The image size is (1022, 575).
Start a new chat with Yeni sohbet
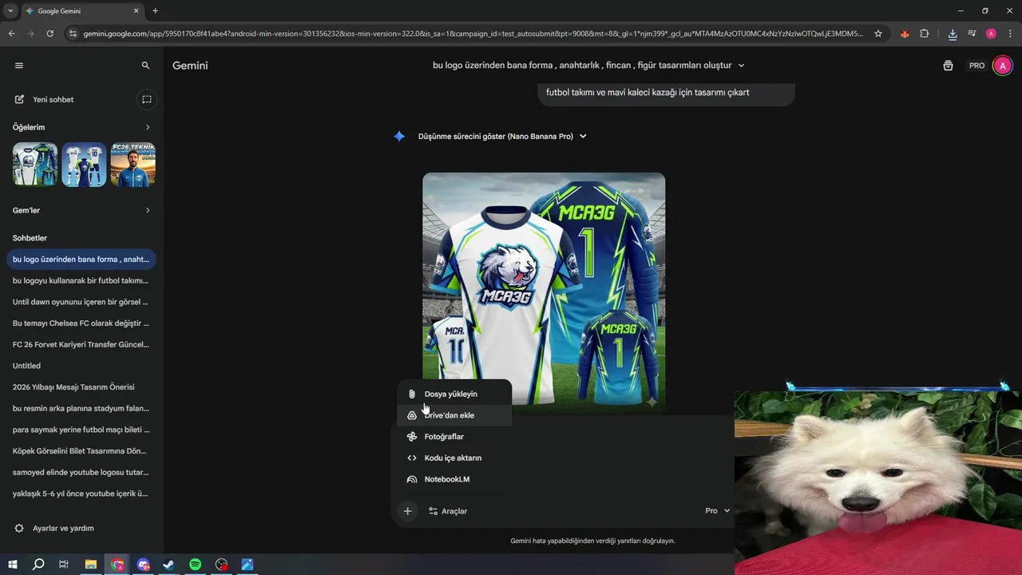[x=45, y=100]
